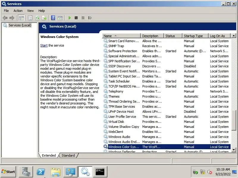The width and height of the screenshot is (238, 178).
Task: Click the Safely Remove Hardware tray icon
Action: pos(195,172)
